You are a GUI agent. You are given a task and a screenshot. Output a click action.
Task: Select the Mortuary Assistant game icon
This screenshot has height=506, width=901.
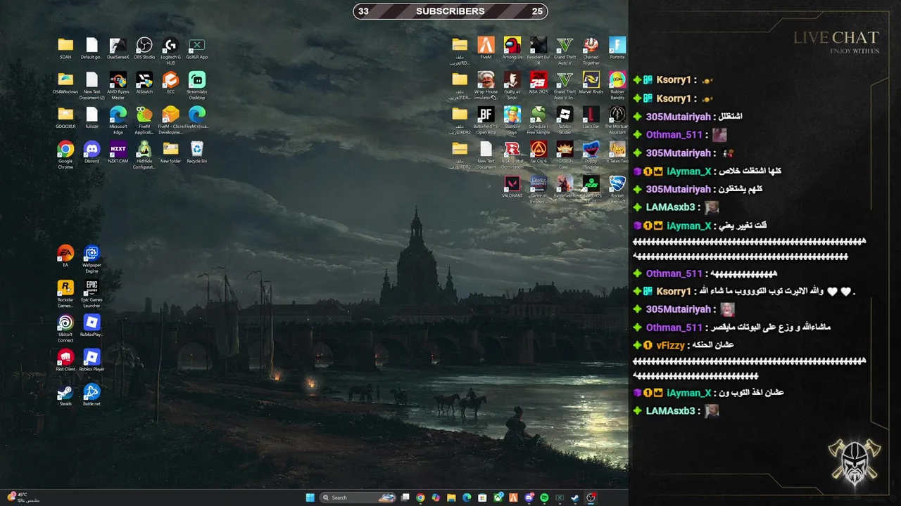(x=617, y=120)
